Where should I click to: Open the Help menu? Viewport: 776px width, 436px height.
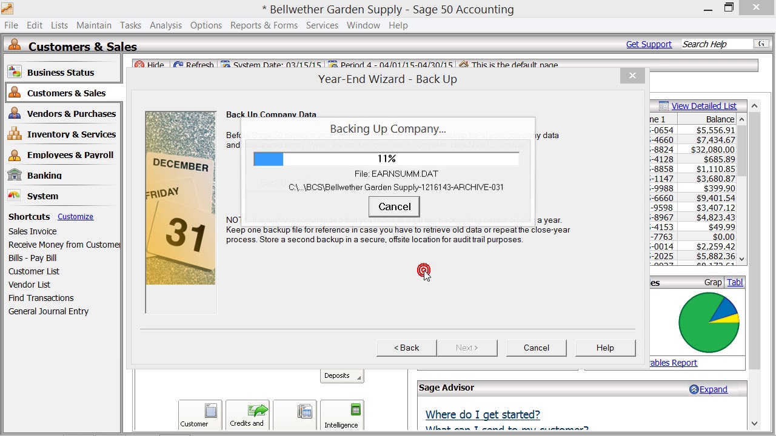coord(398,25)
